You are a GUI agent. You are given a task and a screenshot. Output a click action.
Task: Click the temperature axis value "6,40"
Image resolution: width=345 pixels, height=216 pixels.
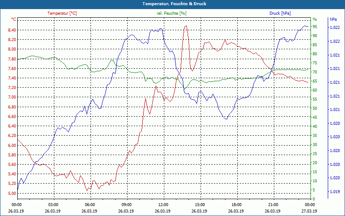(12, 126)
